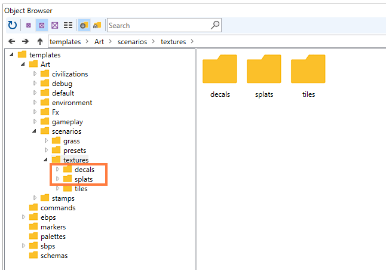Collapse the textures tree node
Image resolution: width=386 pixels, height=270 pixels.
(x=45, y=160)
